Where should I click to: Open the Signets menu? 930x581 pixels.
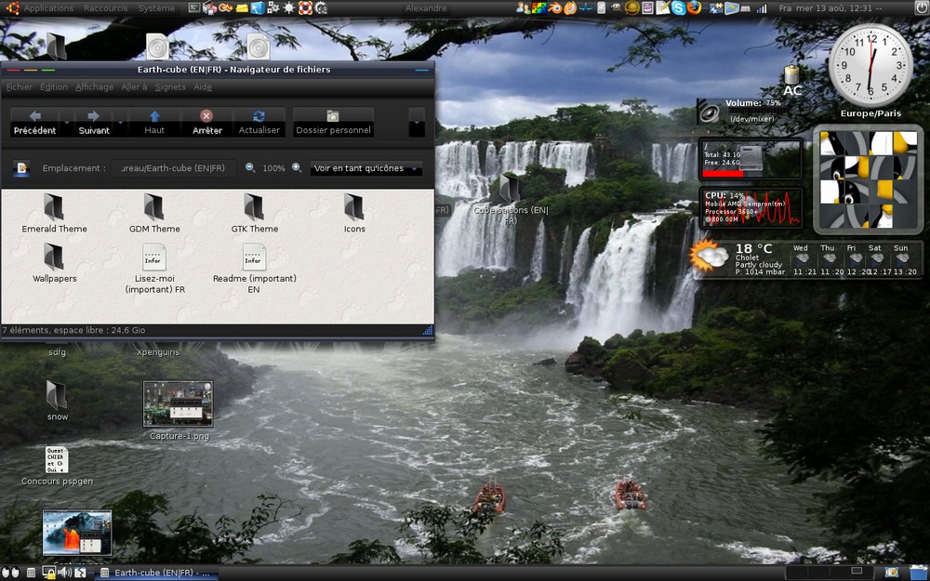pos(170,86)
